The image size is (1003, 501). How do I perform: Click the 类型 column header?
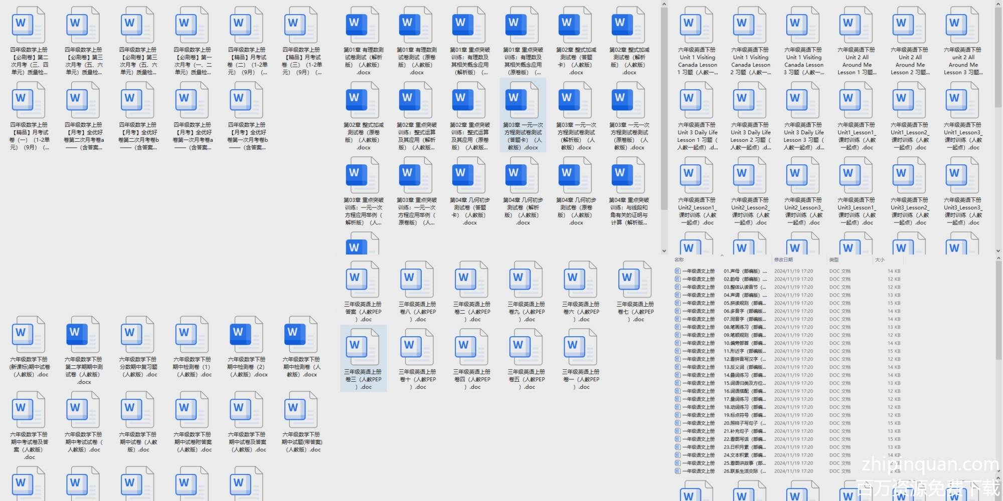pyautogui.click(x=833, y=260)
